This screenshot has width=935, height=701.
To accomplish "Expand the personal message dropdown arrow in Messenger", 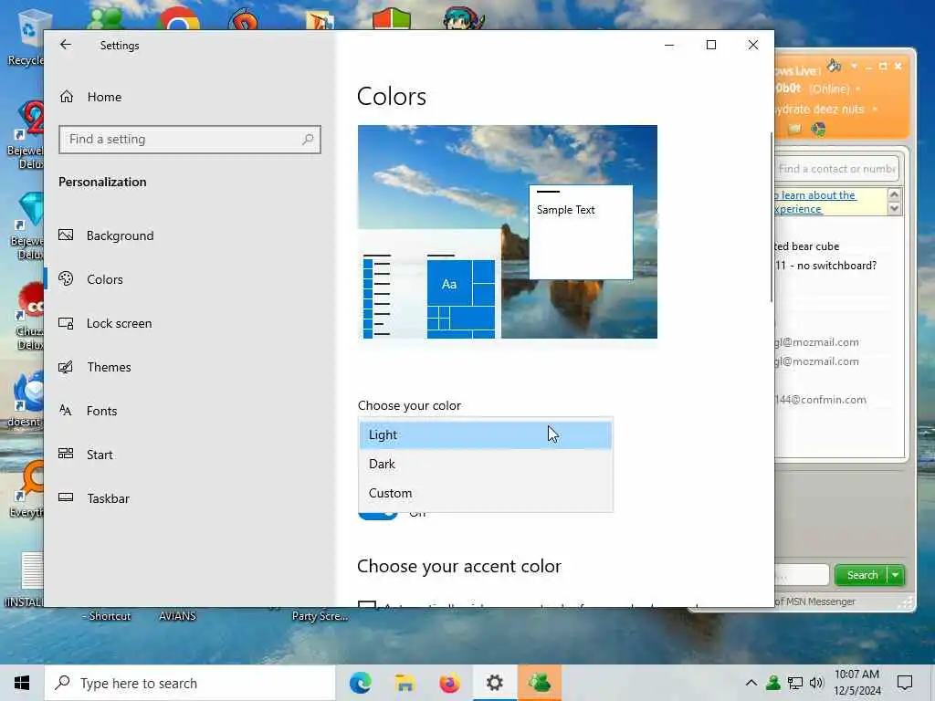I will [875, 110].
